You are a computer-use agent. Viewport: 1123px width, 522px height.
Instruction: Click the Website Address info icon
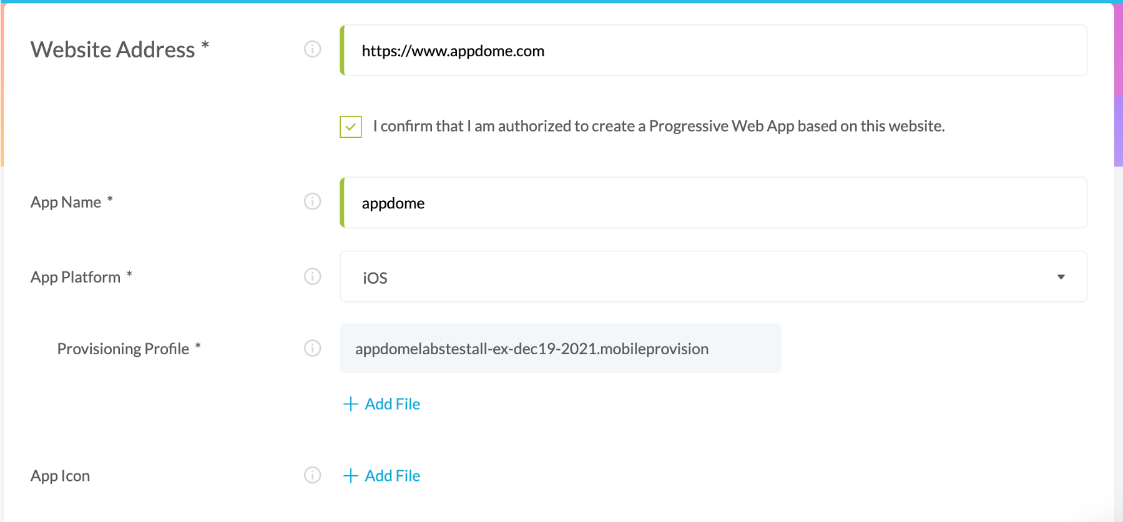[x=312, y=49]
